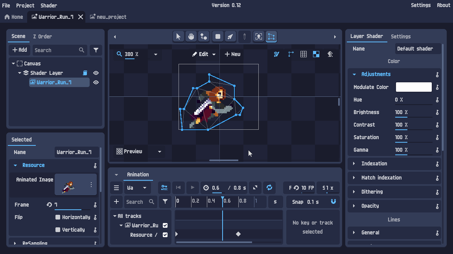Image resolution: width=453 pixels, height=254 pixels.
Task: Expand the Indexation section
Action: click(354, 163)
